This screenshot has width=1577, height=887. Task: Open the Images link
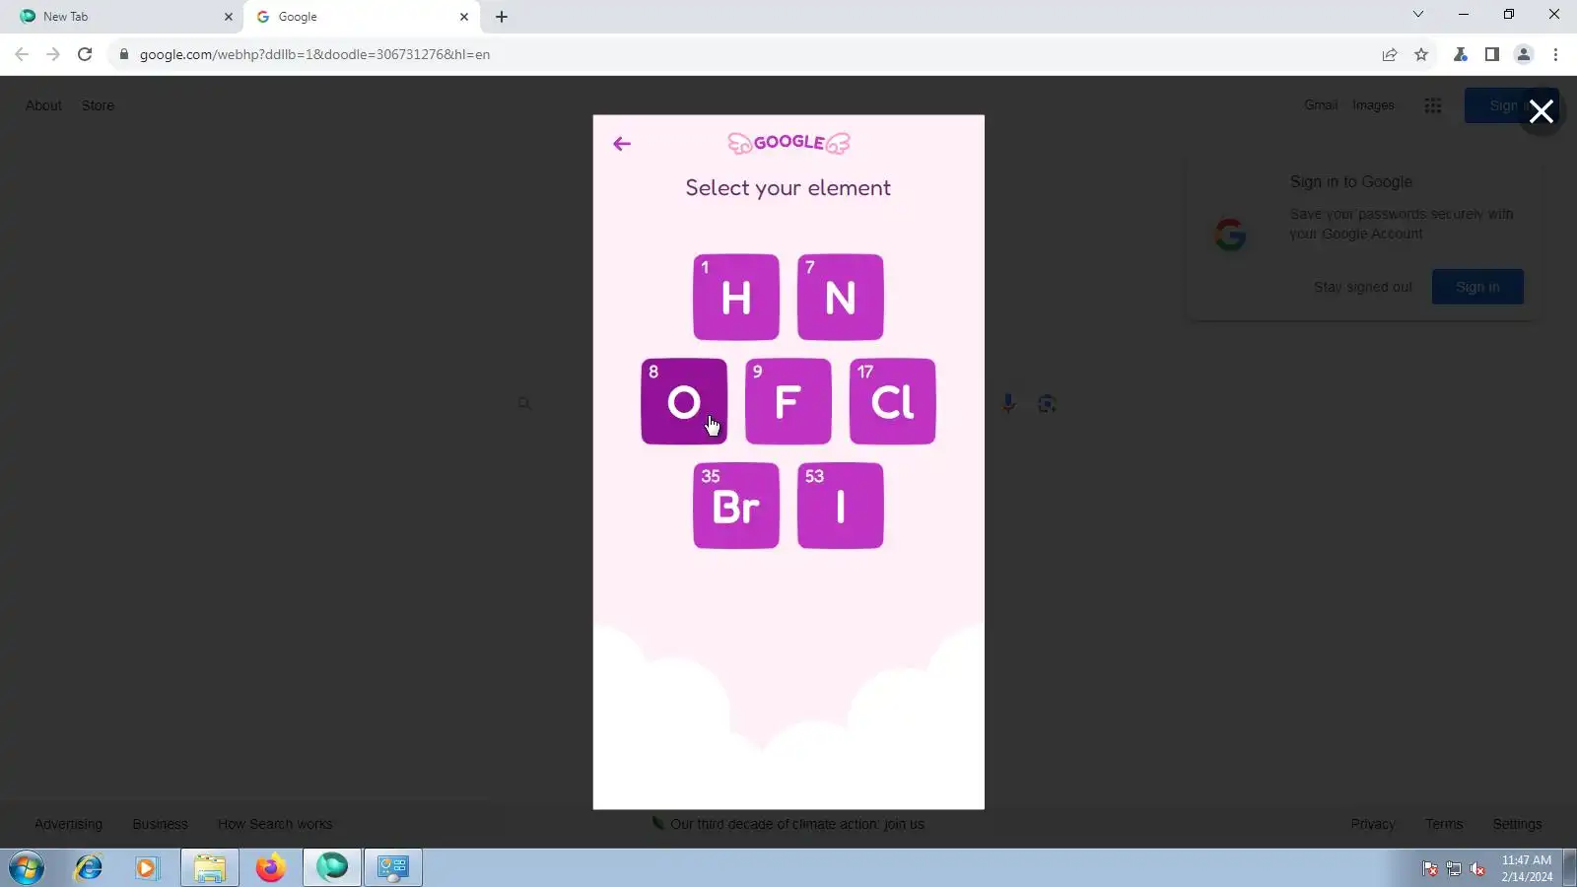pos(1373,105)
